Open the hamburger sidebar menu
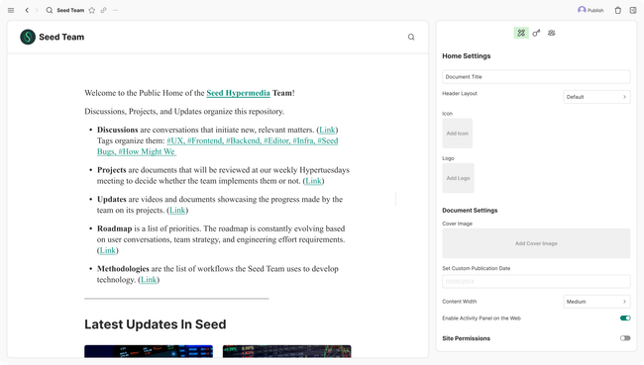This screenshot has width=644, height=365. [x=11, y=10]
